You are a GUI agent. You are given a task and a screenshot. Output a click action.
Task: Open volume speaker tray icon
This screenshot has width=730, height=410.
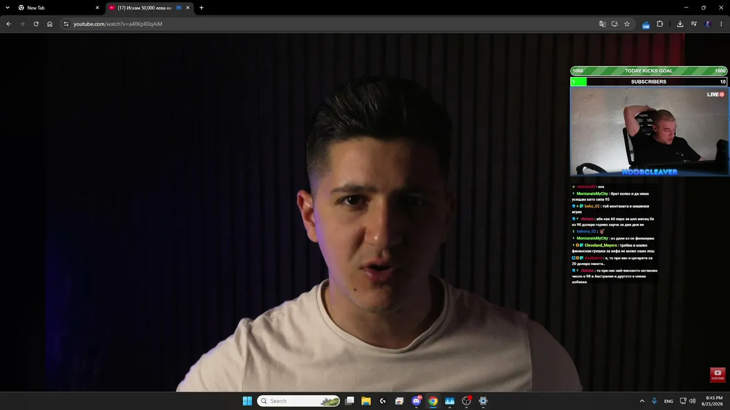pos(692,401)
